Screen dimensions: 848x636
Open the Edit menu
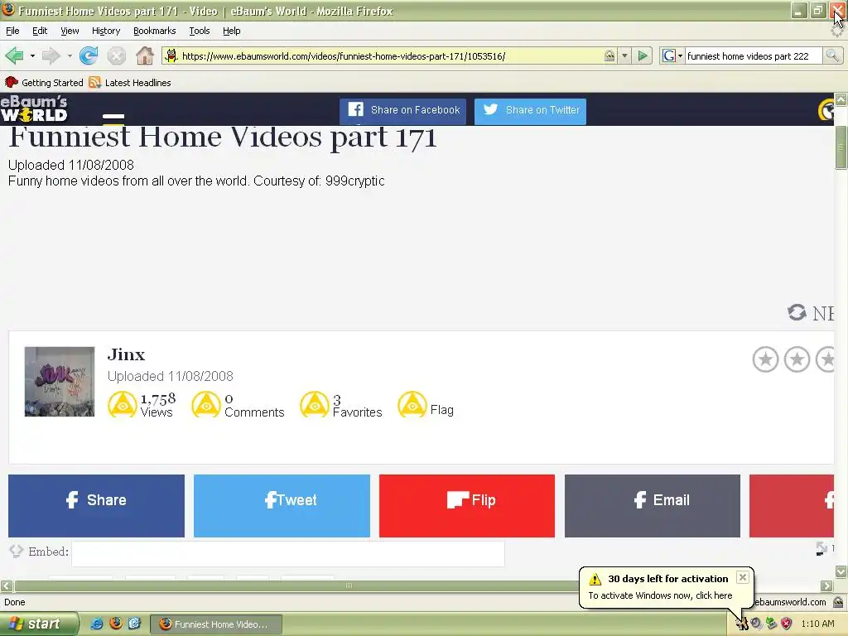[40, 31]
